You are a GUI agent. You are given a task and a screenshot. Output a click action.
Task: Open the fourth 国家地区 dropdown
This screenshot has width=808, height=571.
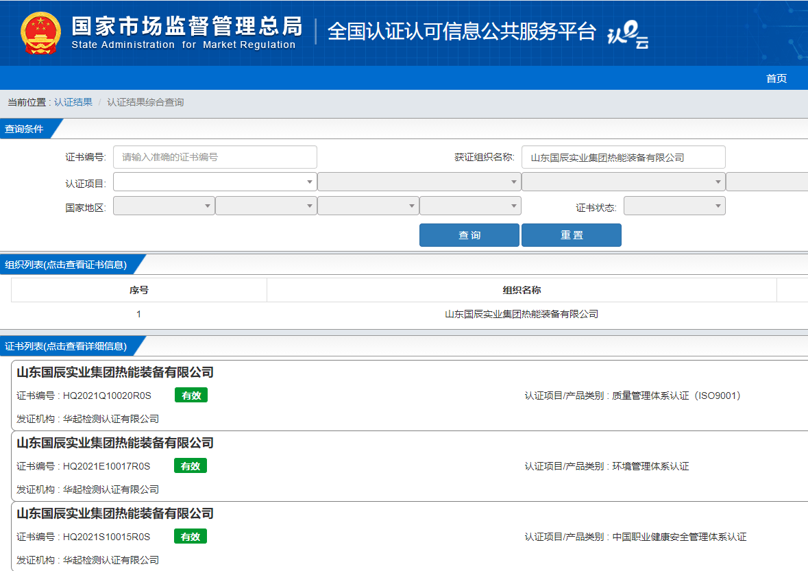[470, 206]
